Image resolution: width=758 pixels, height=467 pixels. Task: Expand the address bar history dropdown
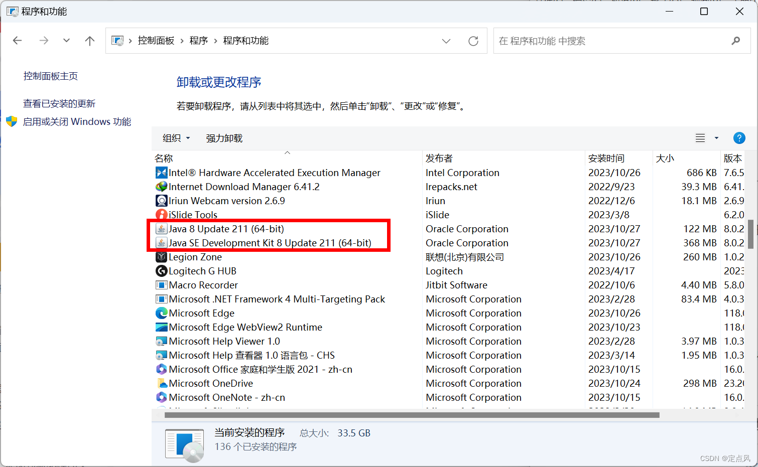click(x=446, y=41)
